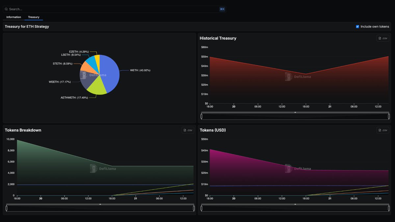The image size is (395, 222).
Task: Click the 21 date label in Historical Treasury
Action: [330, 107]
